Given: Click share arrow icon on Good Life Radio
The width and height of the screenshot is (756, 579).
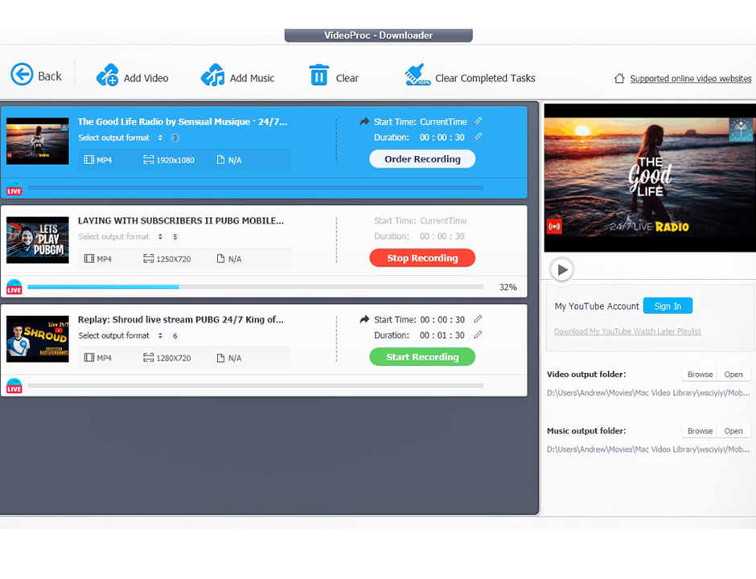Looking at the screenshot, I should [364, 121].
